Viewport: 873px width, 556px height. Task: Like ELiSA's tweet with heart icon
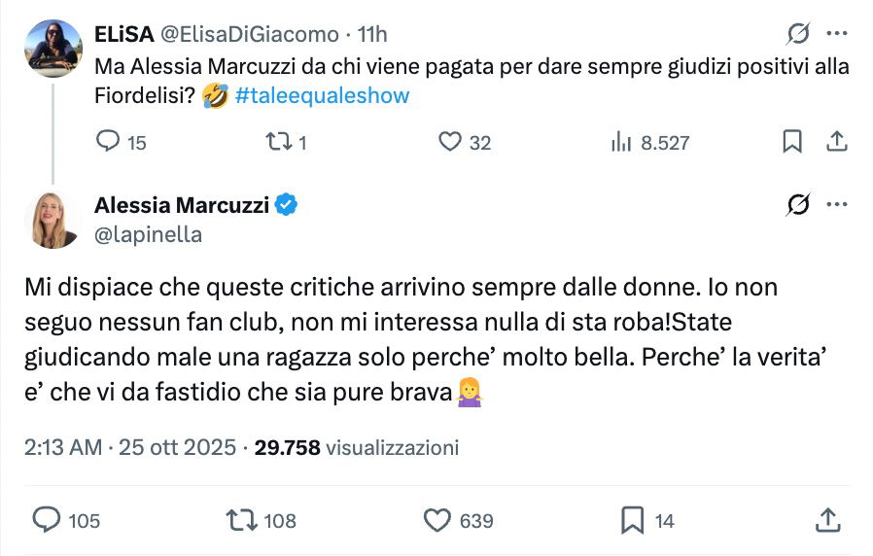tap(449, 142)
